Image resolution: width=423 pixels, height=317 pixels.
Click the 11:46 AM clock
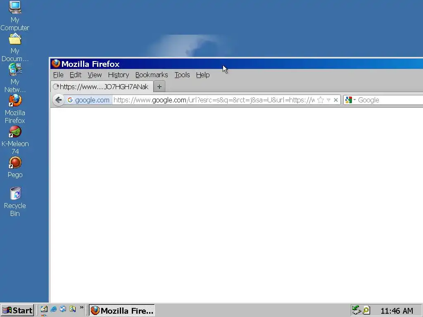pos(397,311)
